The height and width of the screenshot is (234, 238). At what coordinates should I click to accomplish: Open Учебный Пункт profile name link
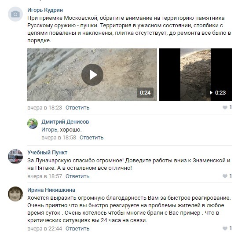coord(48,153)
